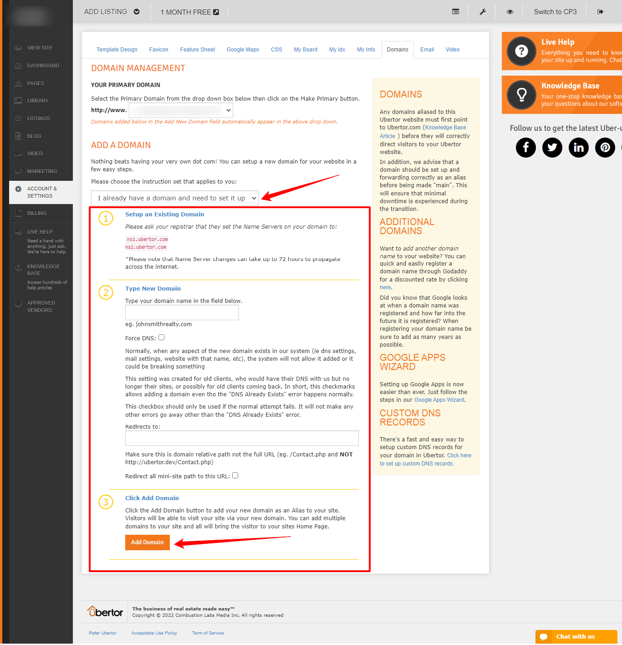Open the Google Apps Wizard link
Image resolution: width=622 pixels, height=645 pixels.
pos(439,400)
